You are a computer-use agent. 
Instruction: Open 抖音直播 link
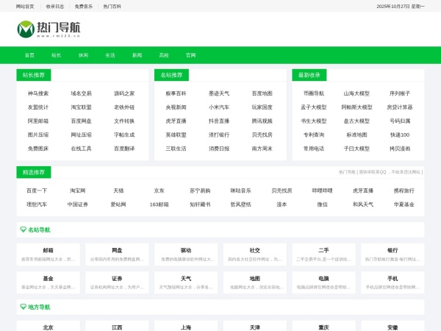tap(219, 121)
